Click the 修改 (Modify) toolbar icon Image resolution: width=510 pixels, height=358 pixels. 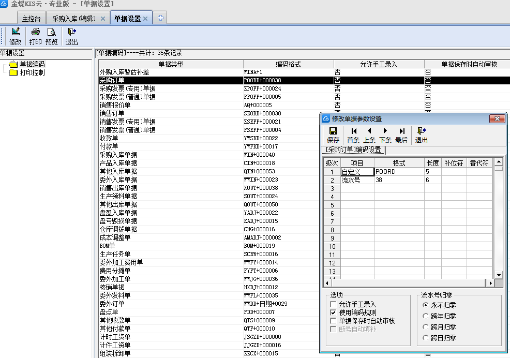point(16,36)
